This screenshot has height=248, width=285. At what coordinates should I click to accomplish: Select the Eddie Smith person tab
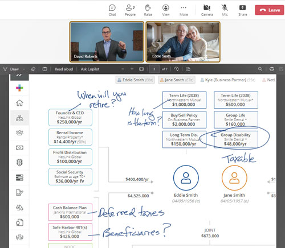pyautogui.click(x=135, y=80)
